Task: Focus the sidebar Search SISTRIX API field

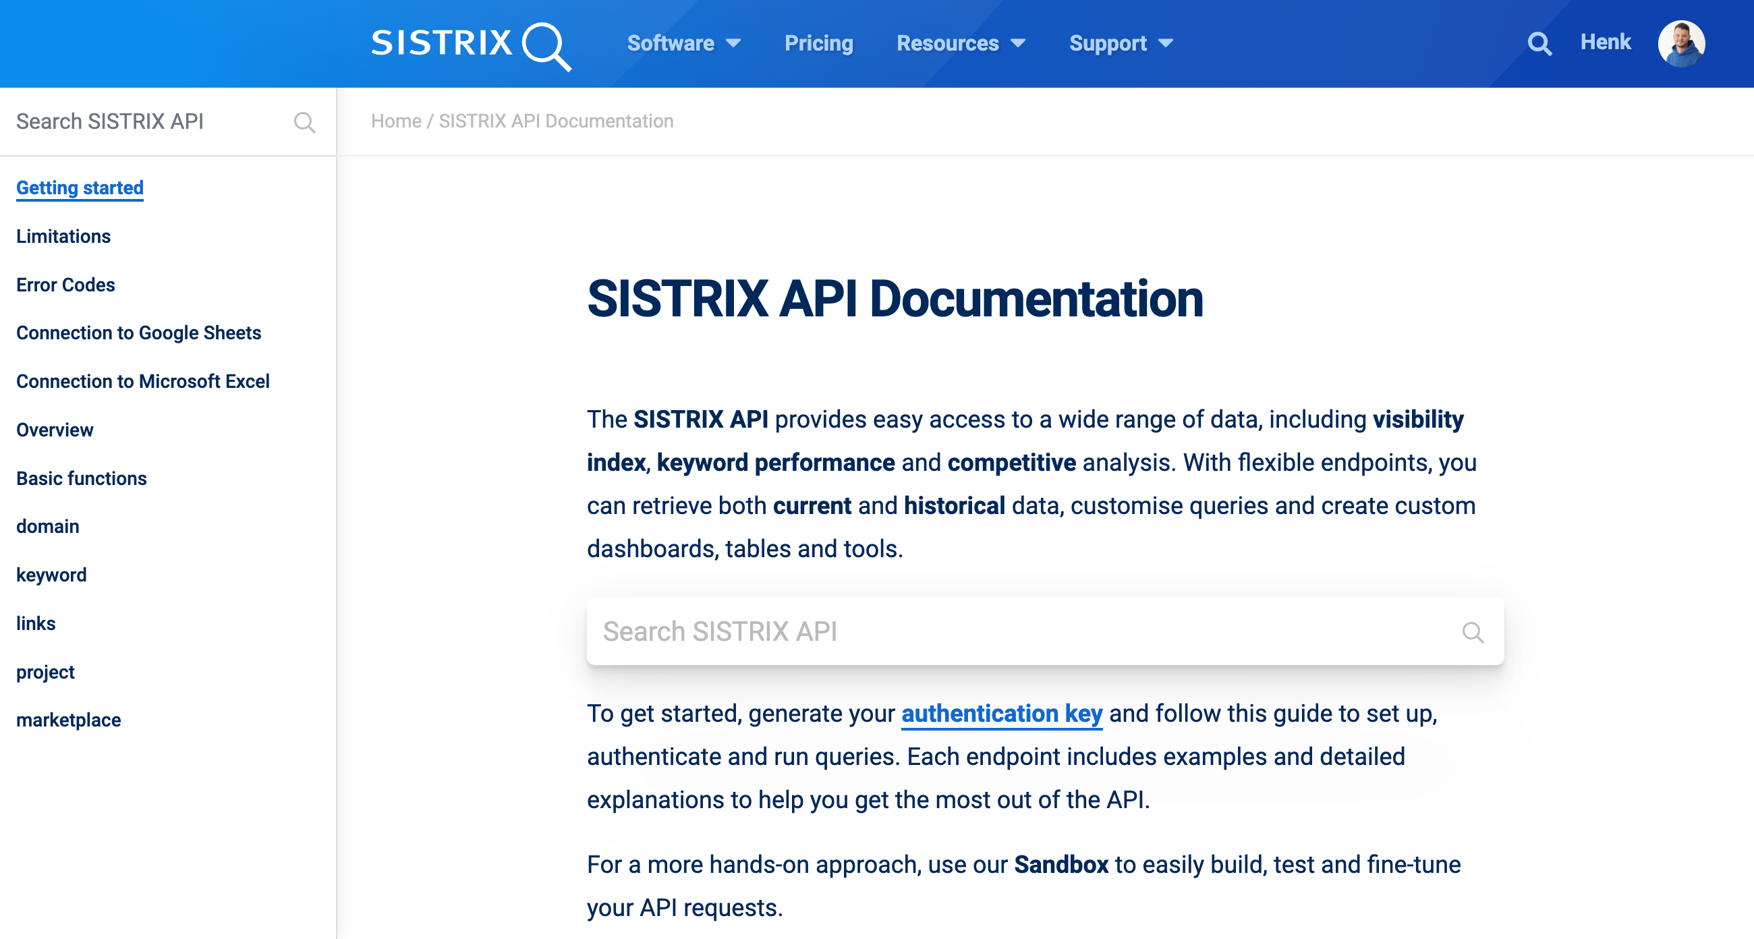Action: pos(143,122)
